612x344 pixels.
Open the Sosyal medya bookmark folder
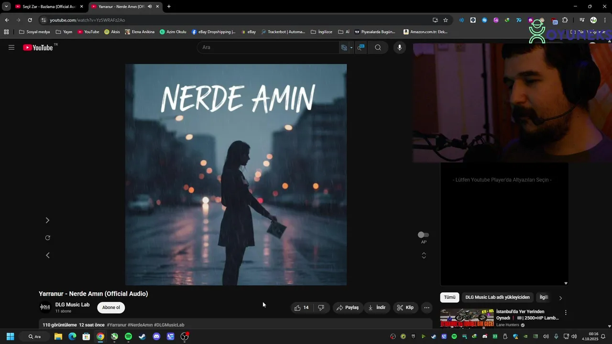click(x=34, y=32)
